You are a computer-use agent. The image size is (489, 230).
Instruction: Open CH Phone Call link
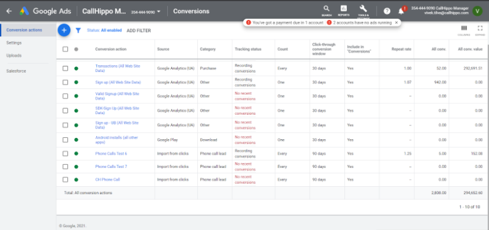pyautogui.click(x=107, y=180)
